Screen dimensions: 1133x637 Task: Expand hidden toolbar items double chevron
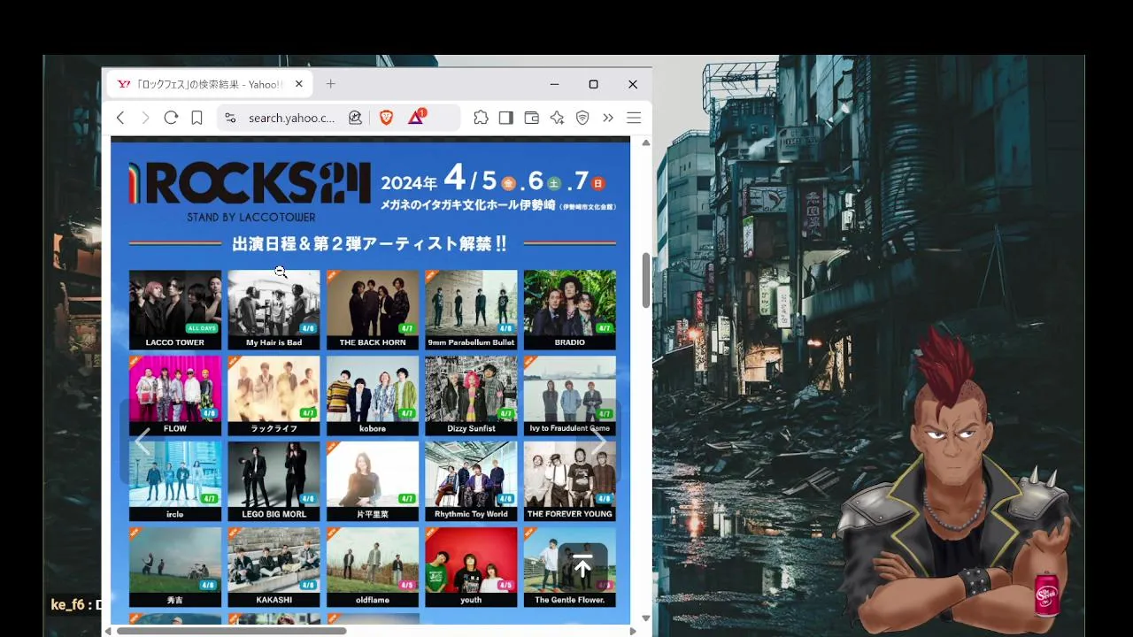click(608, 118)
